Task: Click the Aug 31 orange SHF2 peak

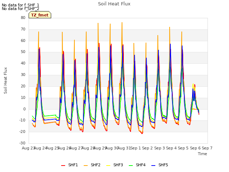Action: coord(122,23)
